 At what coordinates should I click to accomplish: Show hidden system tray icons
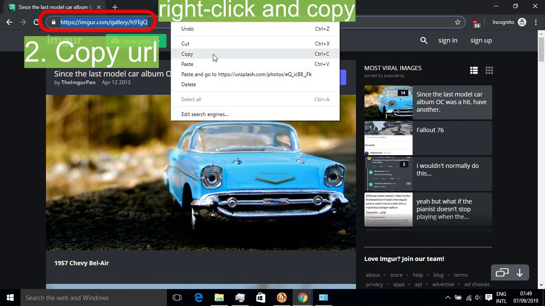pos(447,297)
